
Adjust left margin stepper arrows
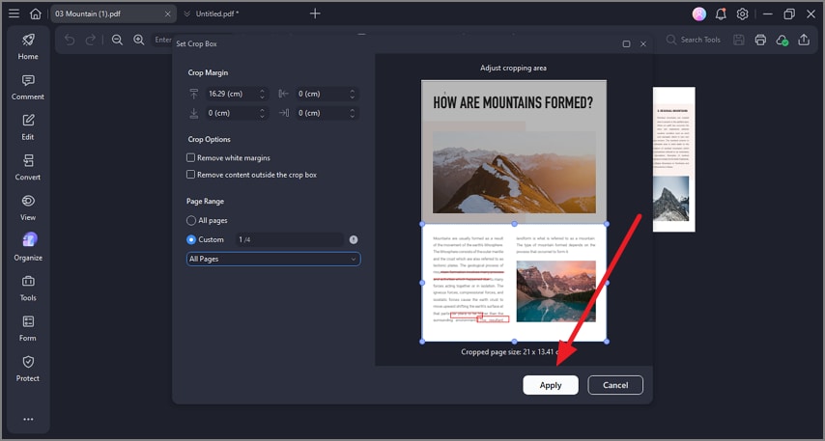[x=352, y=95]
